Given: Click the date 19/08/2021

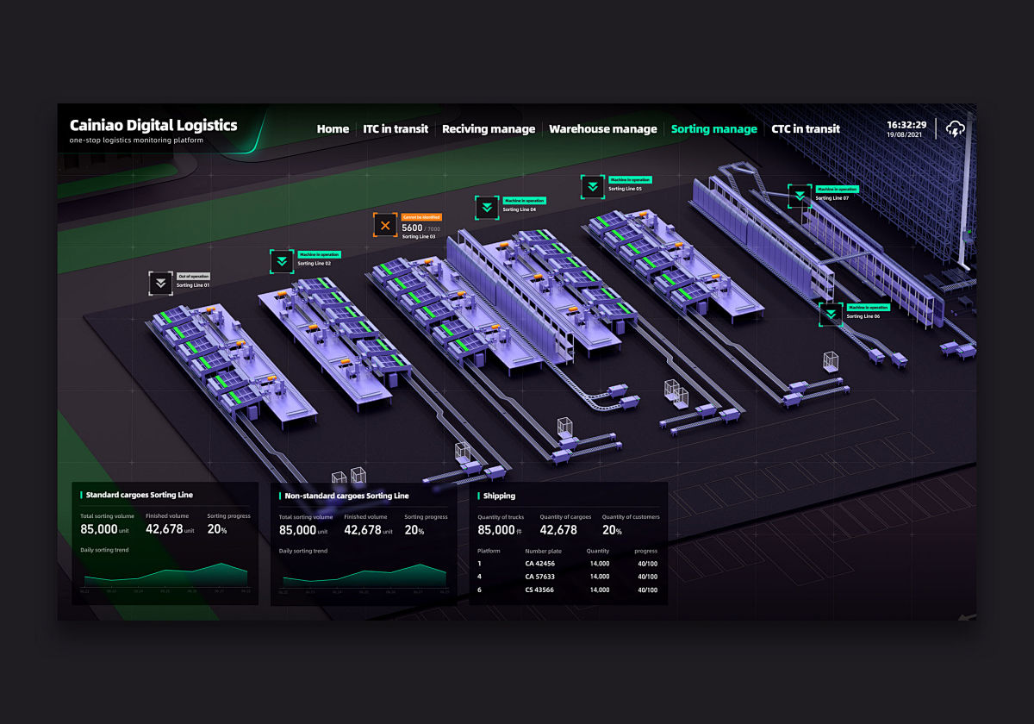Looking at the screenshot, I should [x=904, y=135].
